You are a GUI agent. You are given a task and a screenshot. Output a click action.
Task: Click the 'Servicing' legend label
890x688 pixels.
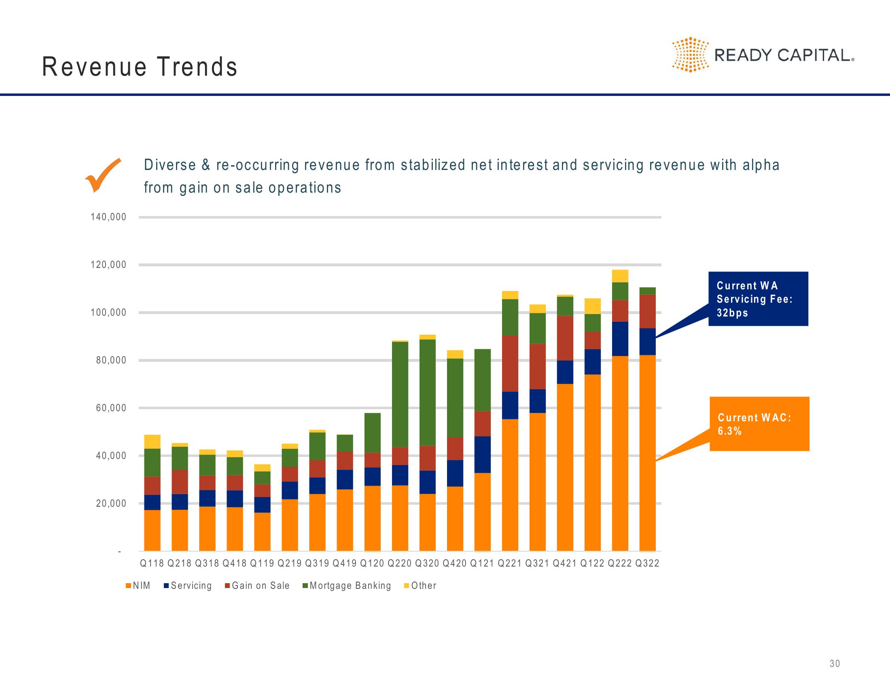coord(191,586)
